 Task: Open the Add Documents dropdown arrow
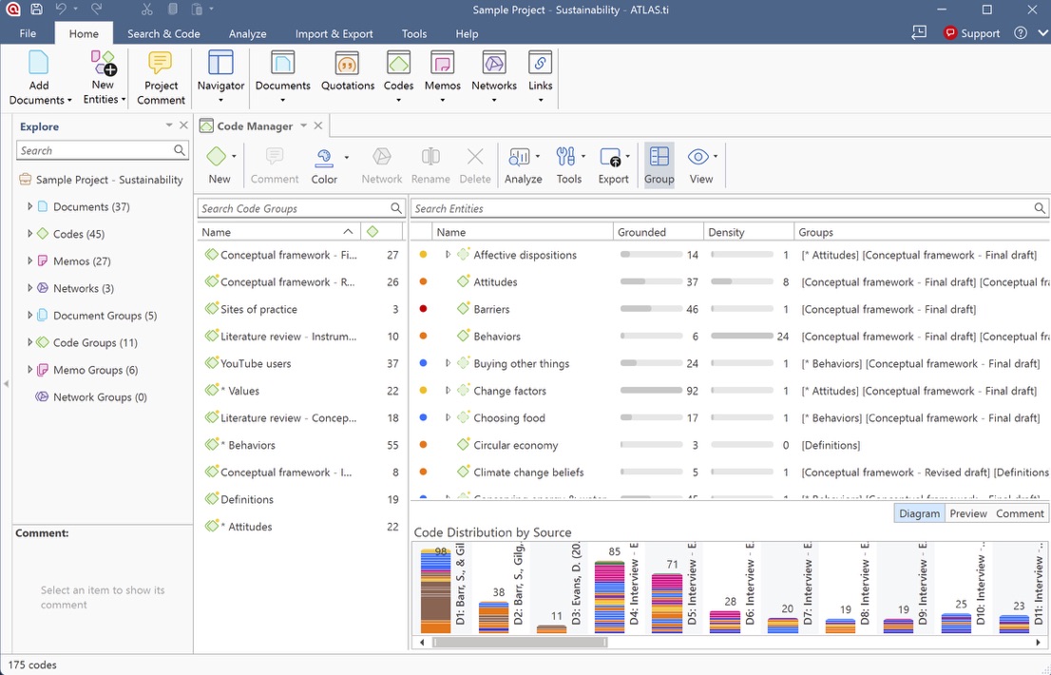tap(69, 101)
